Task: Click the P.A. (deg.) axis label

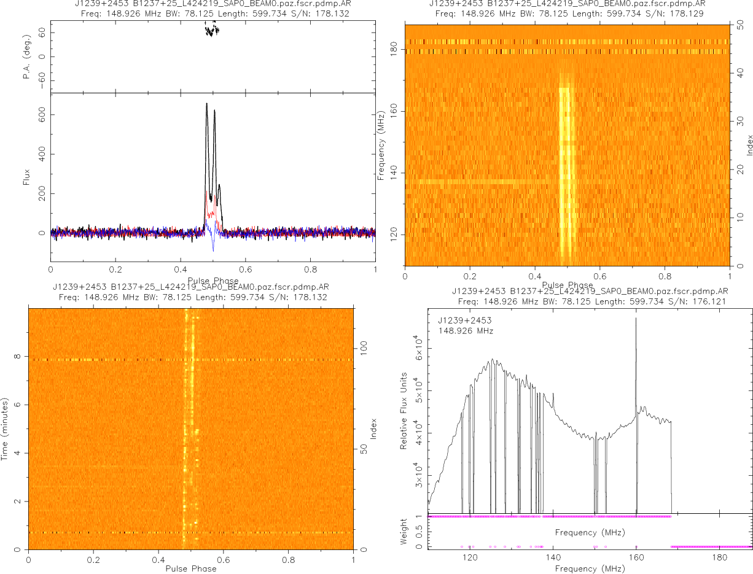Action: 26,56
